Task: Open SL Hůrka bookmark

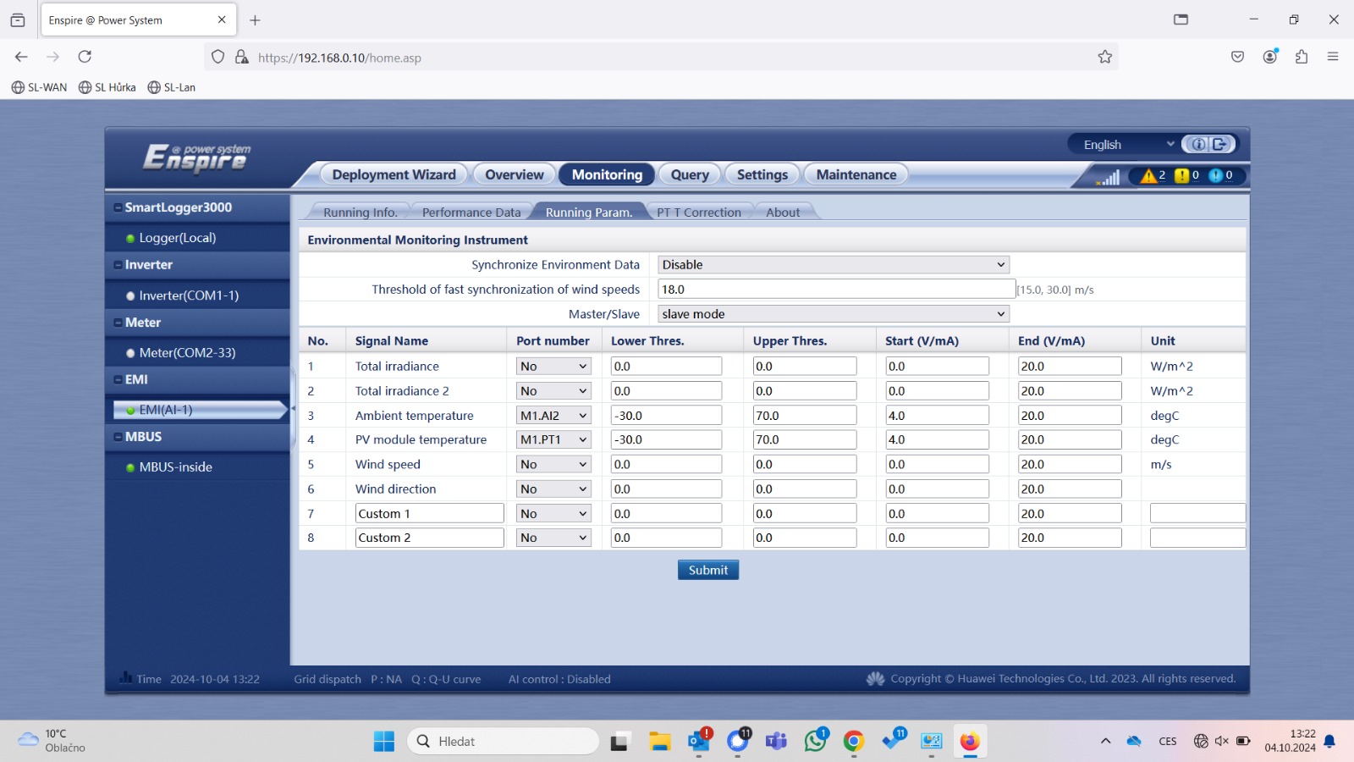Action: click(x=107, y=87)
